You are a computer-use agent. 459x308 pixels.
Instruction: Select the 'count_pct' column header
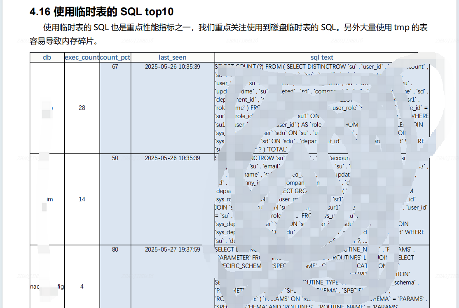click(115, 57)
